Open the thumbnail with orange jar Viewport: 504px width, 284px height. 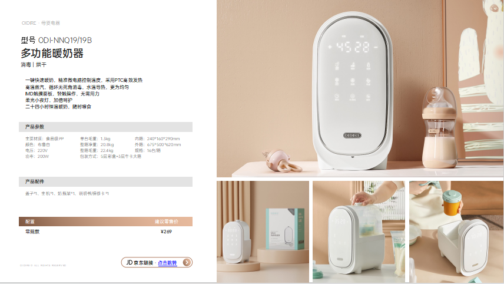(x=456, y=232)
